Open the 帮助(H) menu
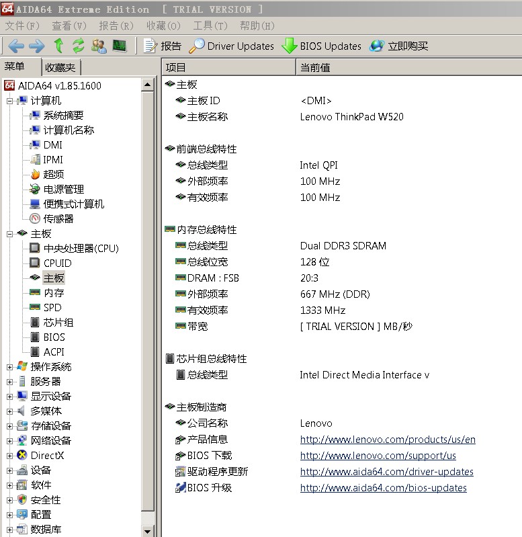522x537 pixels. 257,26
